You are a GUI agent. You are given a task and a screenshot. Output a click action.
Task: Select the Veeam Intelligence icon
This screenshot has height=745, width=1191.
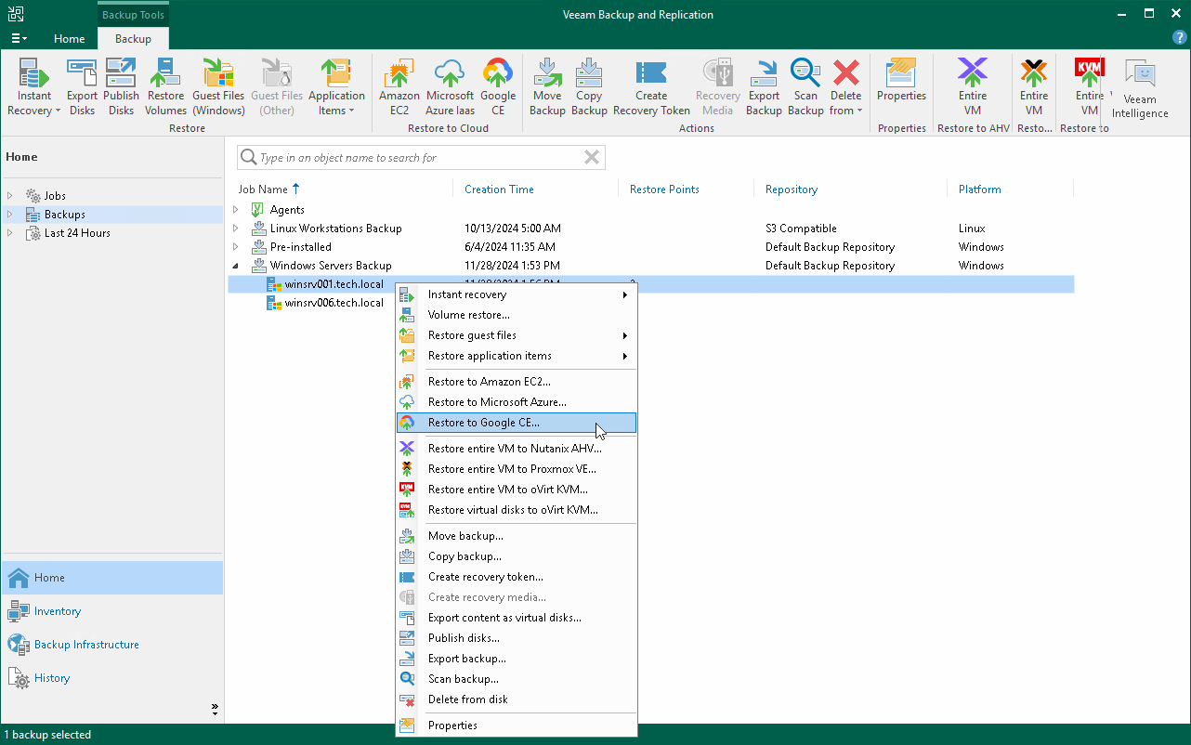pyautogui.click(x=1138, y=84)
